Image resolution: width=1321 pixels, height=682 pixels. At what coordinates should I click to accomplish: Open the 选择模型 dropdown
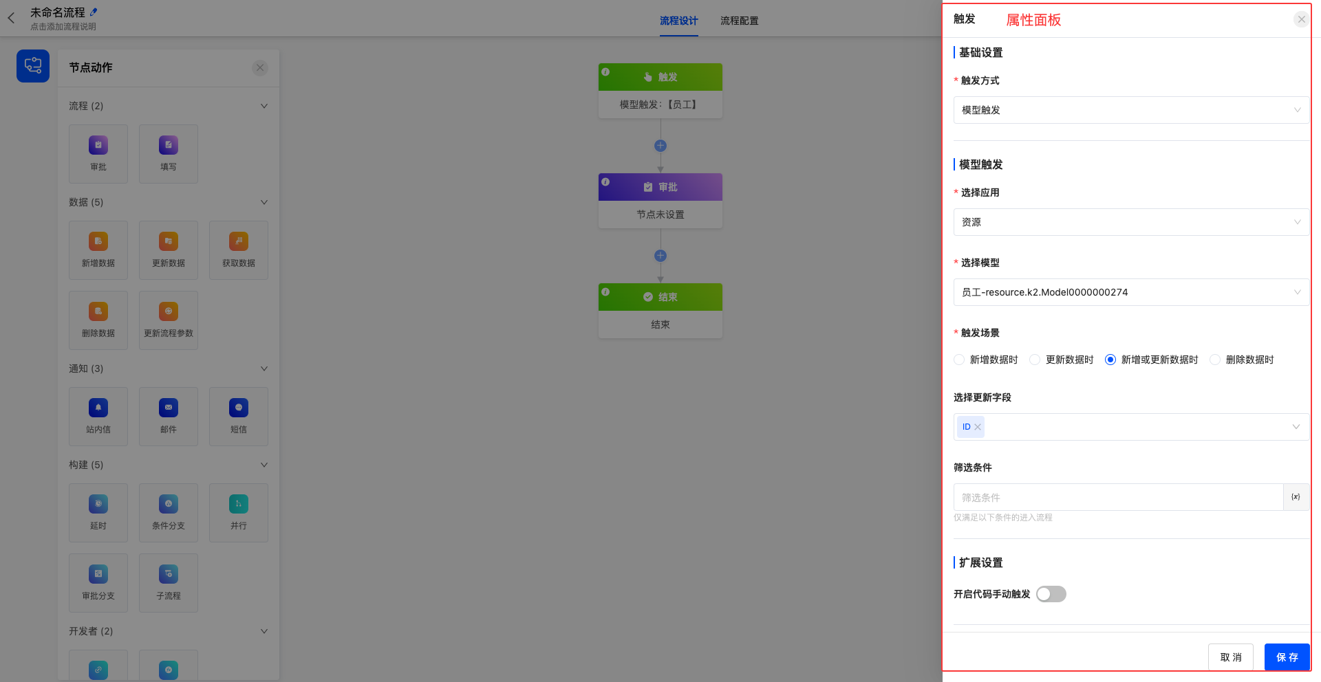point(1130,292)
